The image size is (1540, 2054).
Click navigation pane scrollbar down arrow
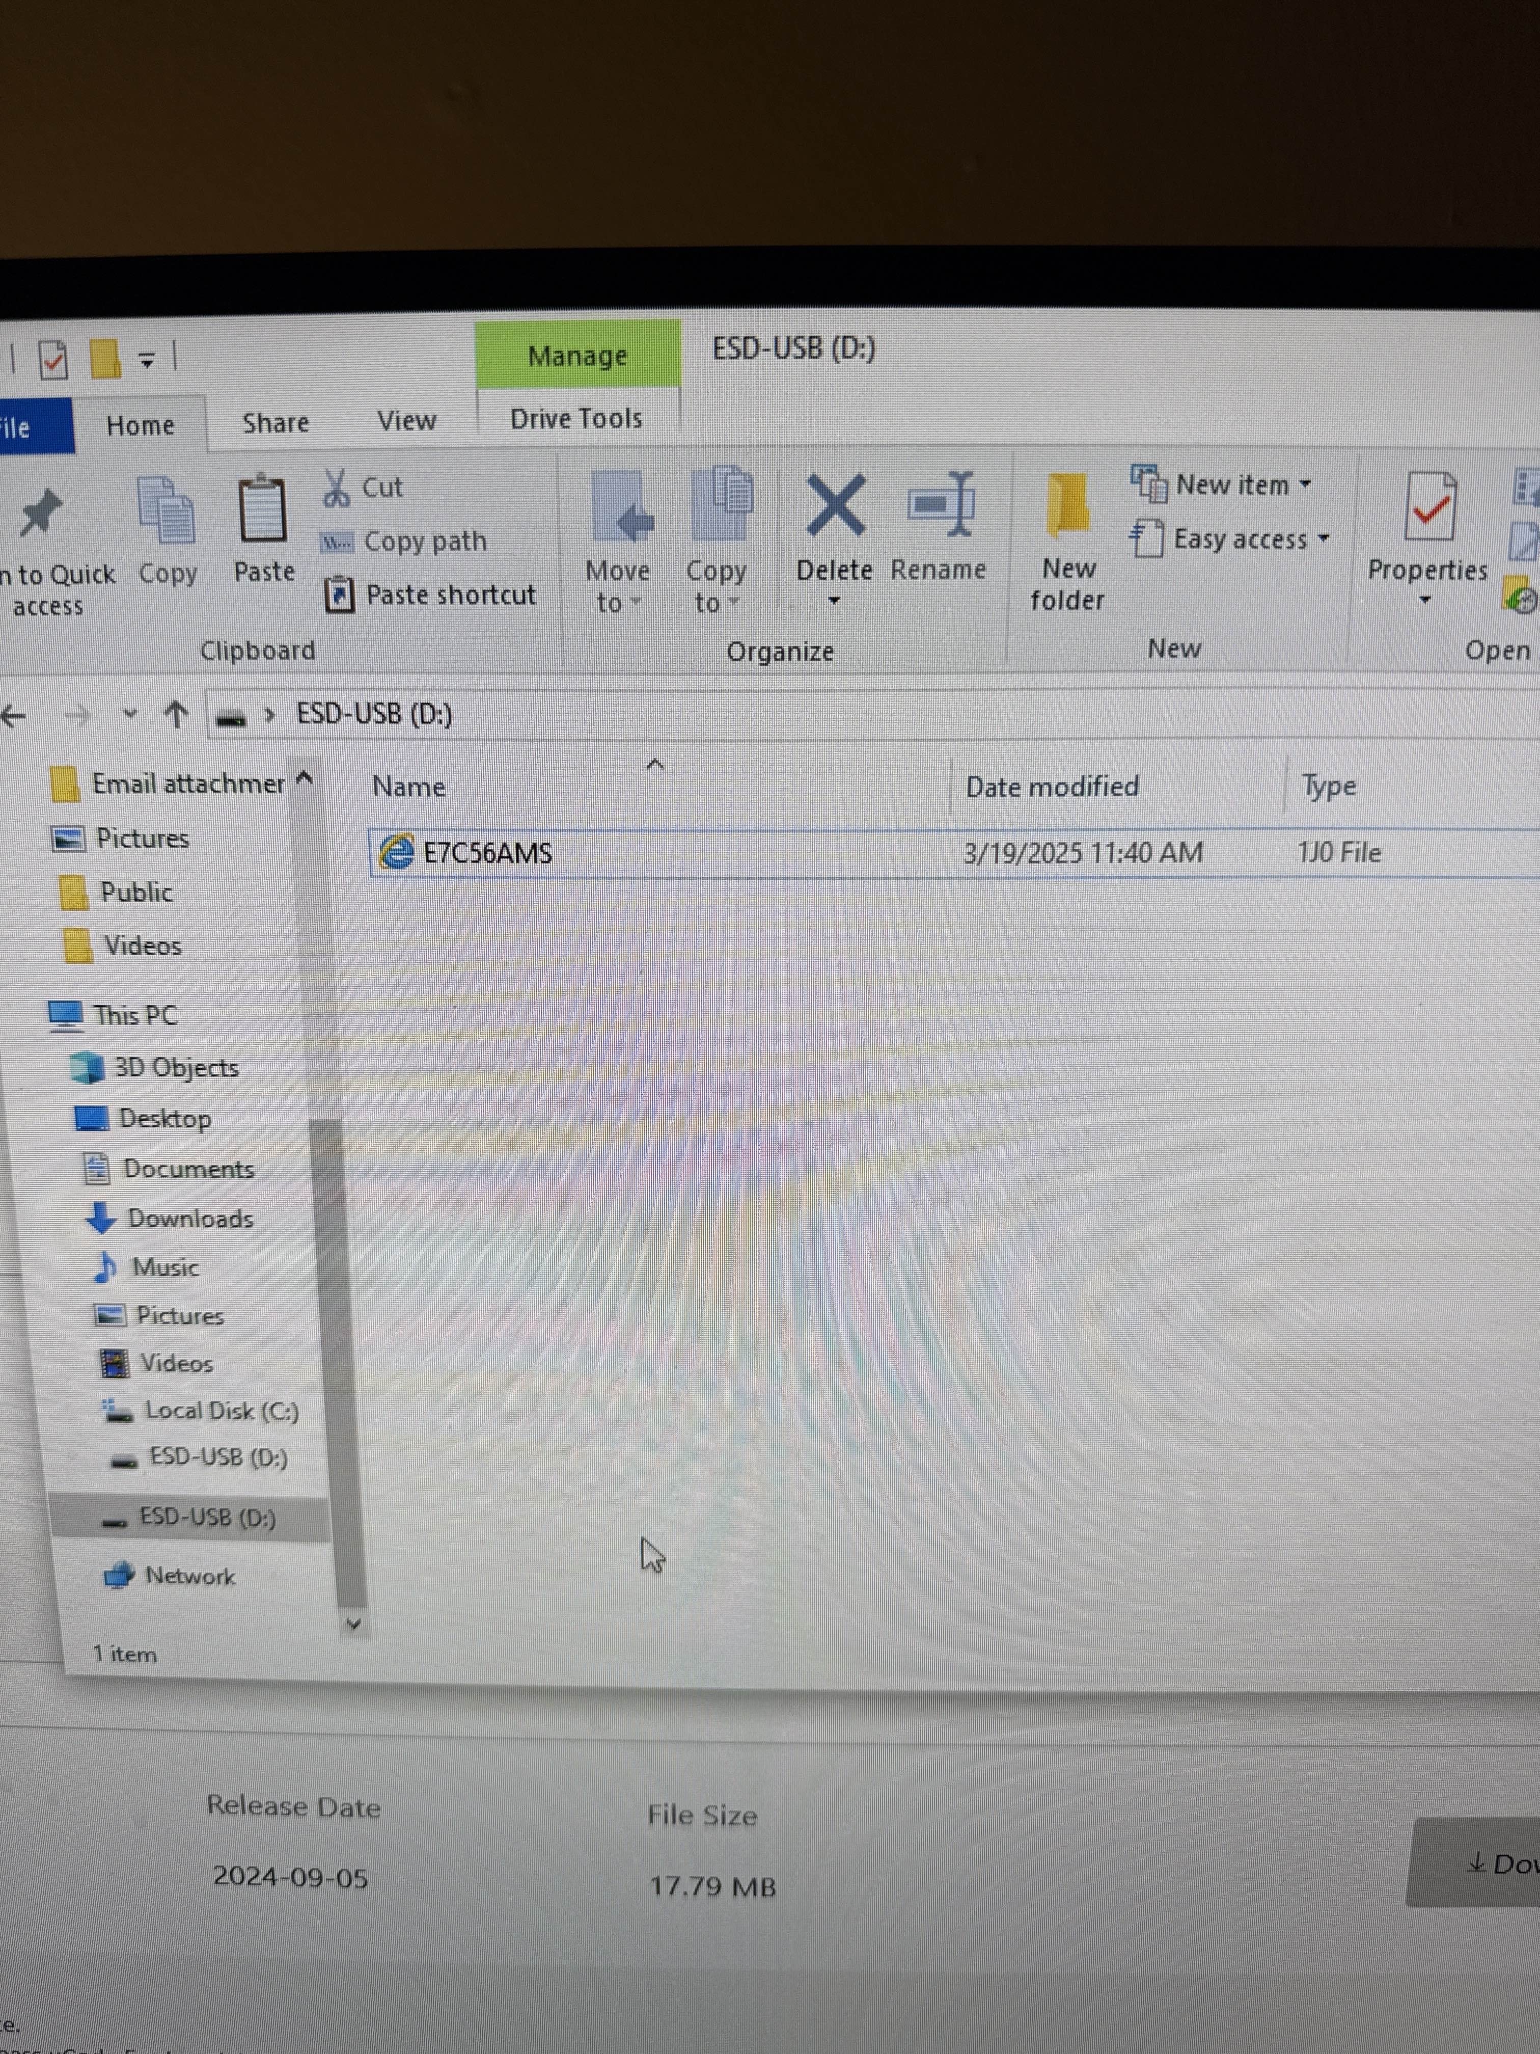353,1624
